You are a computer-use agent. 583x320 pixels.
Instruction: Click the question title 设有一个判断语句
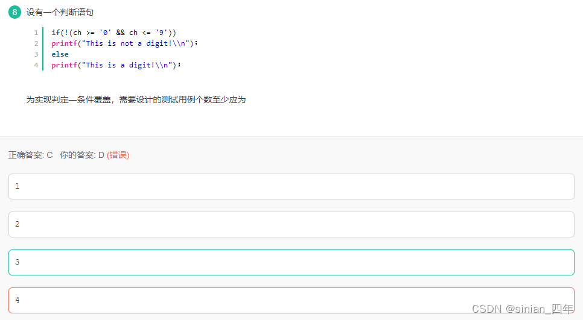60,12
